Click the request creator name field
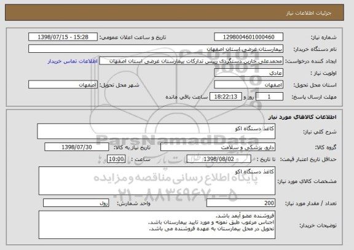 tap(191, 61)
